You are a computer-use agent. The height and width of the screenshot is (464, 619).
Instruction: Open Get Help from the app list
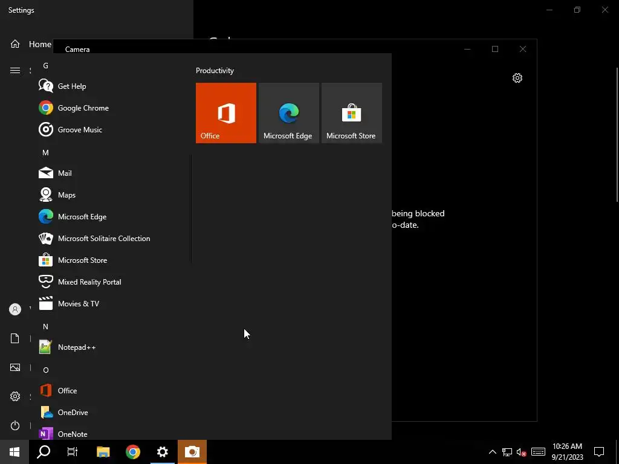(111, 86)
